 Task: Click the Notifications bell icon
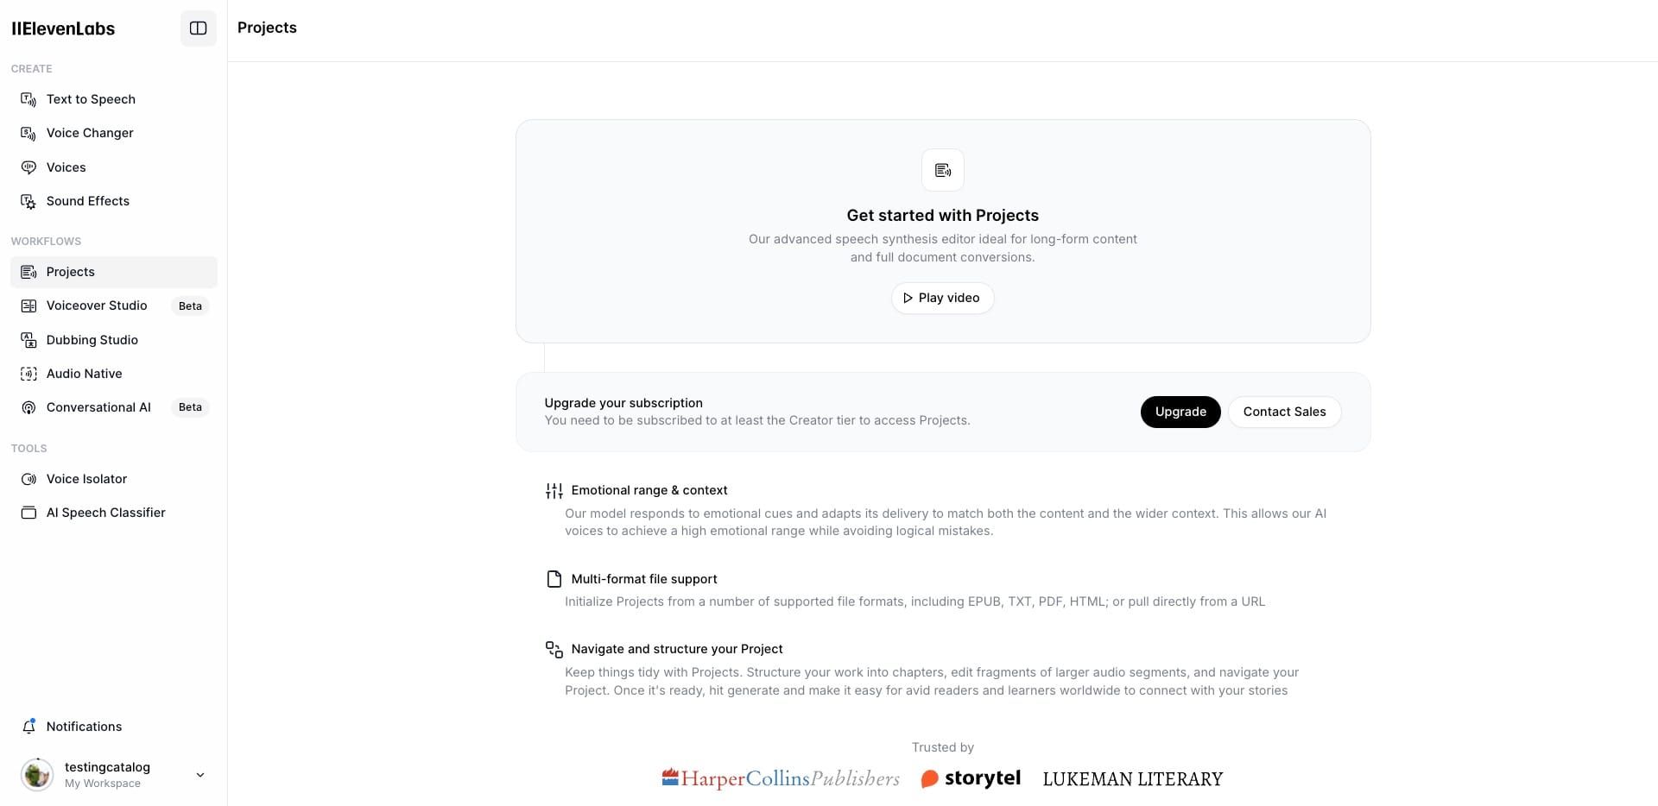point(28,727)
